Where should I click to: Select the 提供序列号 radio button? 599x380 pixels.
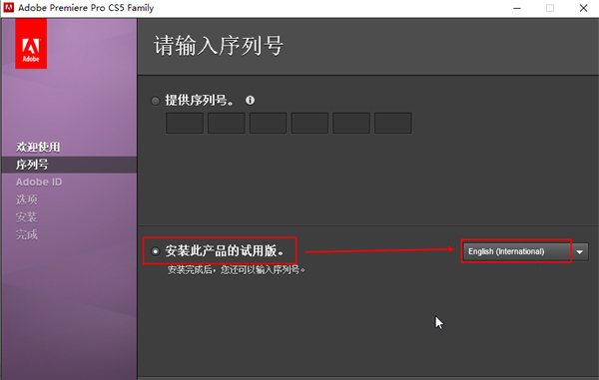(155, 101)
